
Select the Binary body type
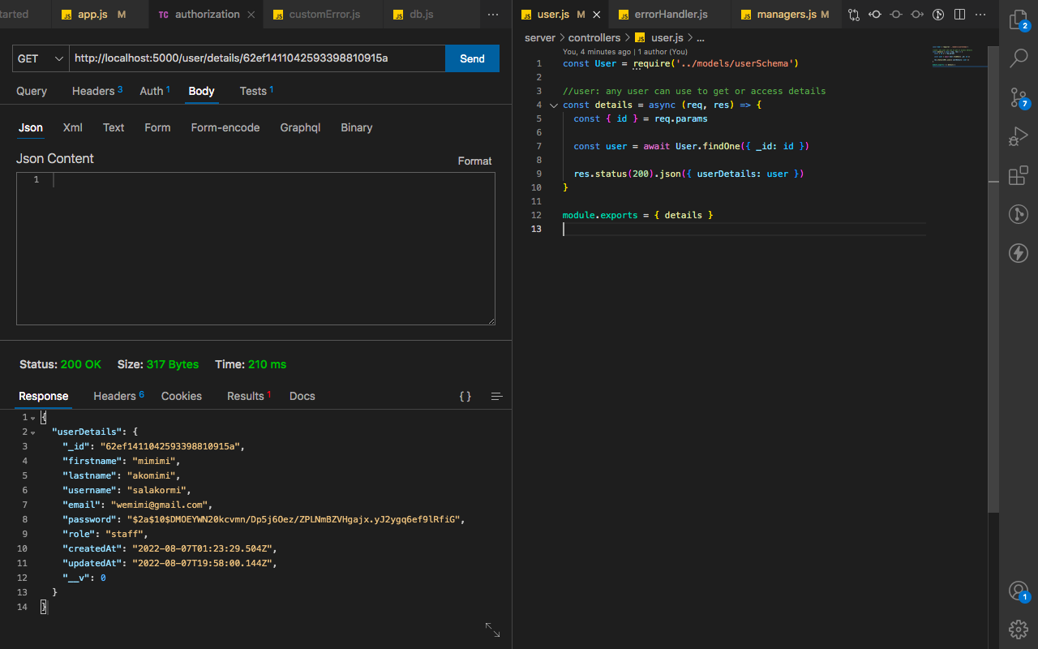(x=357, y=127)
